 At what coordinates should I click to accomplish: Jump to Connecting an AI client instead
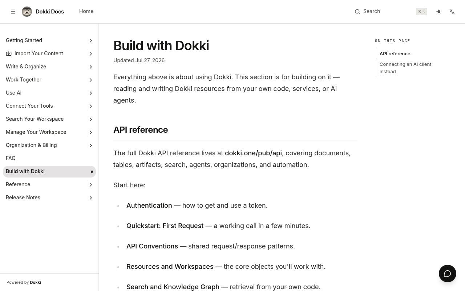point(405,68)
